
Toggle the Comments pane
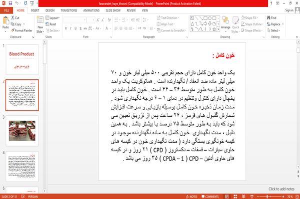(210, 197)
